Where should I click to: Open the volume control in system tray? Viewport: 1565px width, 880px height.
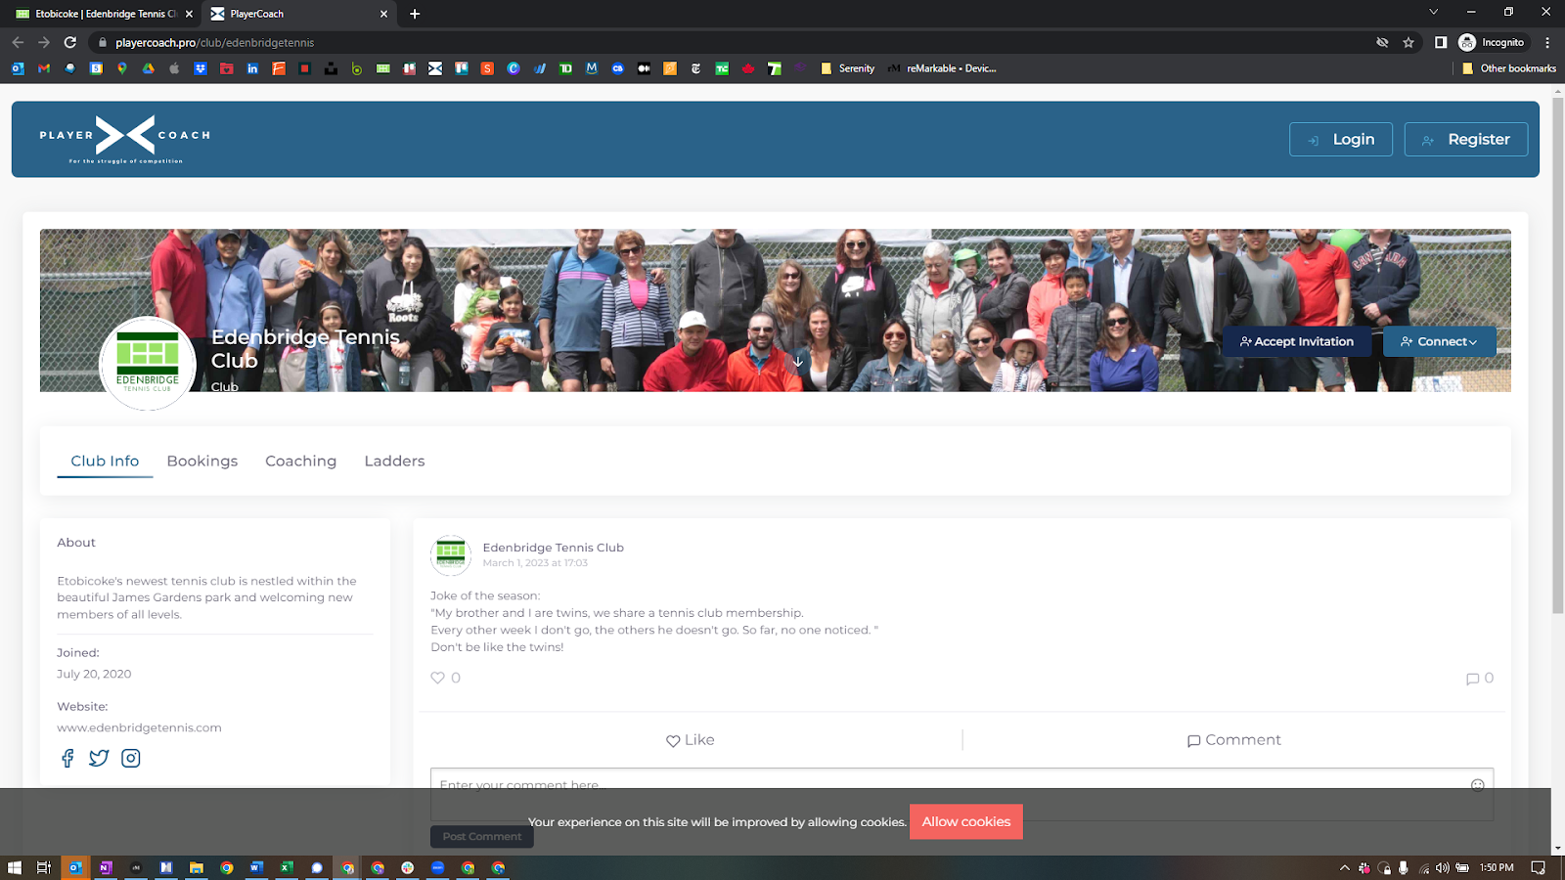click(x=1443, y=867)
